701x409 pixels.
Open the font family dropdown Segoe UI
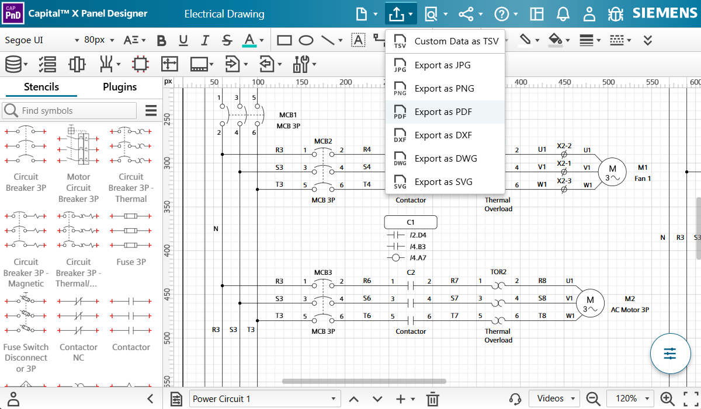point(41,40)
